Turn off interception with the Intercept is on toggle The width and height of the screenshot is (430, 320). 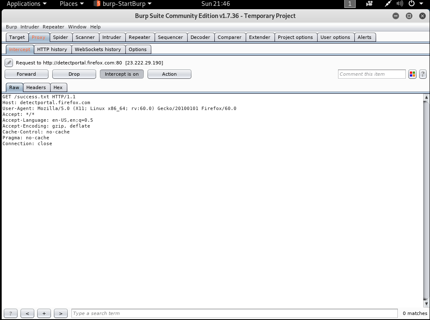click(121, 74)
